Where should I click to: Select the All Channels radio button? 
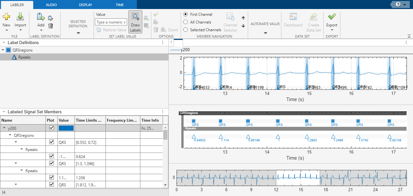[186, 22]
